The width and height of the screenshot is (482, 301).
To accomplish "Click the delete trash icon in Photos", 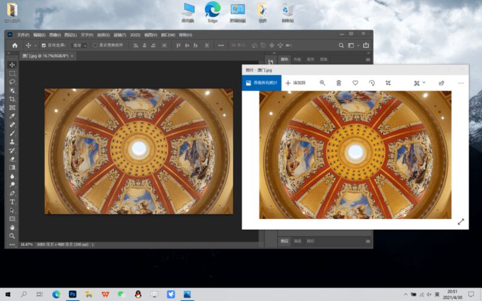I will [x=339, y=83].
